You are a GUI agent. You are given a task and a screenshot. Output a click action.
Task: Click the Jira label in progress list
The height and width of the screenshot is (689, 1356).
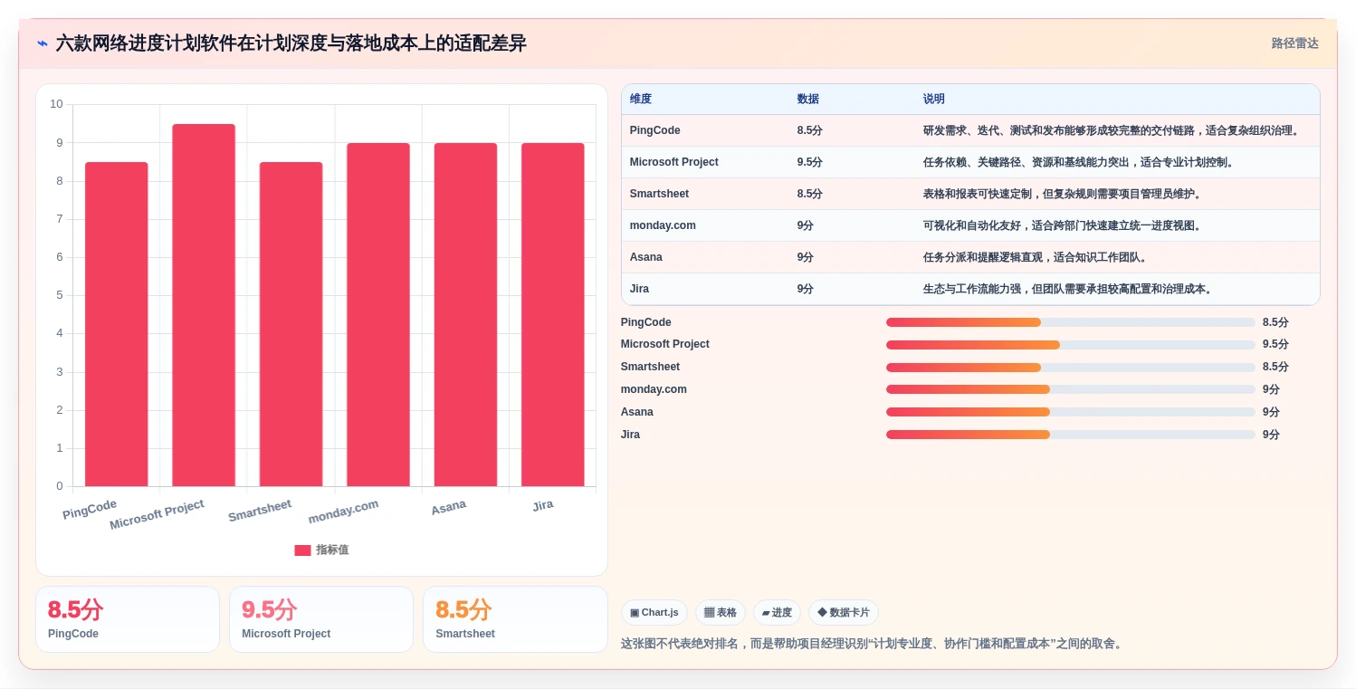click(630, 435)
